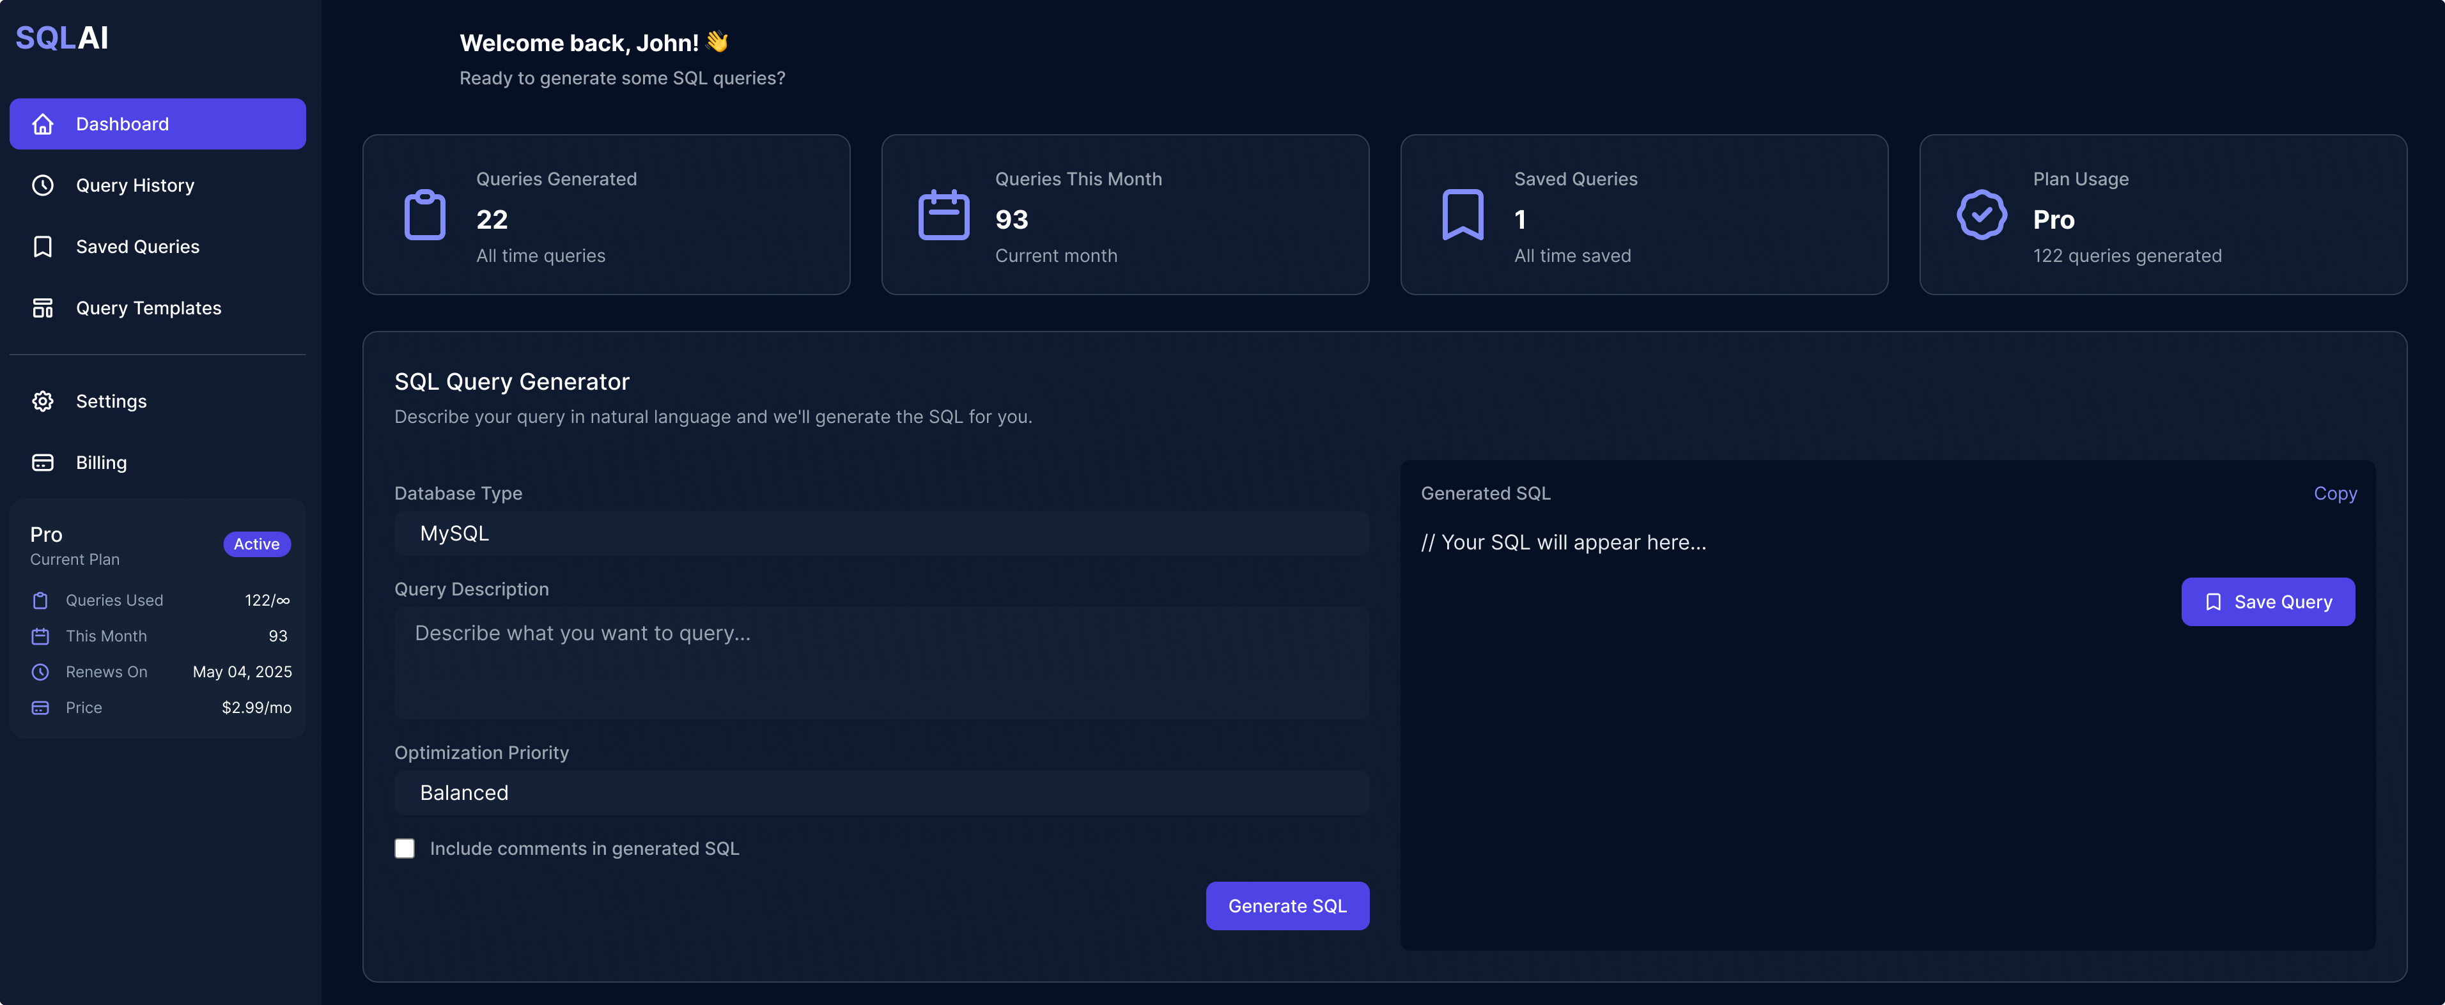2445x1005 pixels.
Task: Switch to the Query History section
Action: [x=135, y=185]
